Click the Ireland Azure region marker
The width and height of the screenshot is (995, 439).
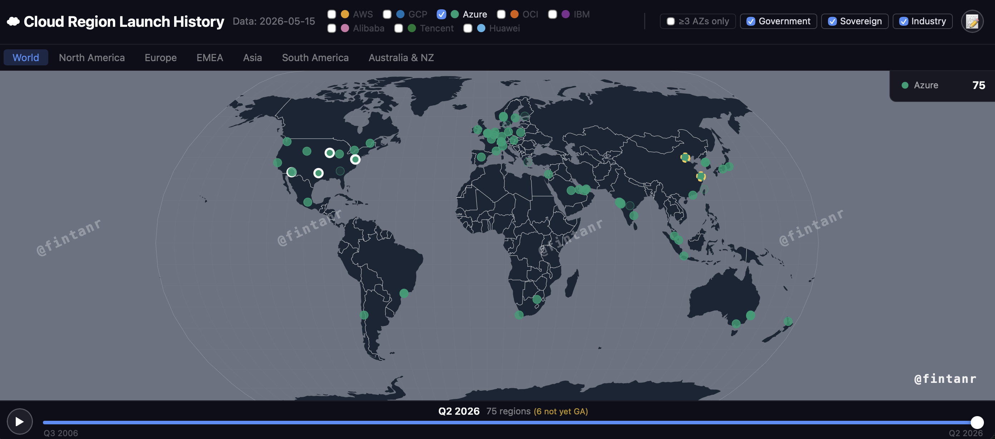point(478,129)
